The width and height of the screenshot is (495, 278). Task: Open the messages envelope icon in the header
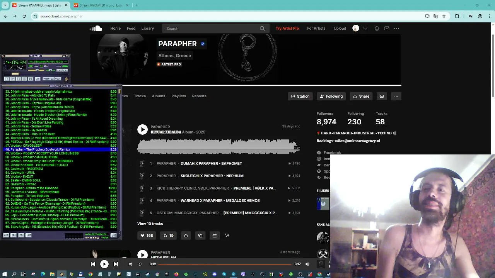pyautogui.click(x=387, y=28)
